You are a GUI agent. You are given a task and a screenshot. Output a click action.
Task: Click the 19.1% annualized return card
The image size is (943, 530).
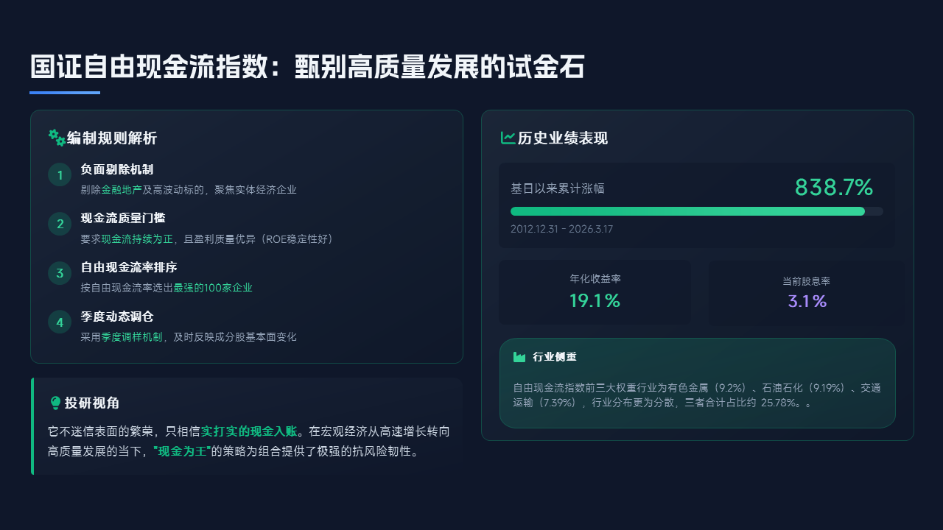click(x=595, y=292)
